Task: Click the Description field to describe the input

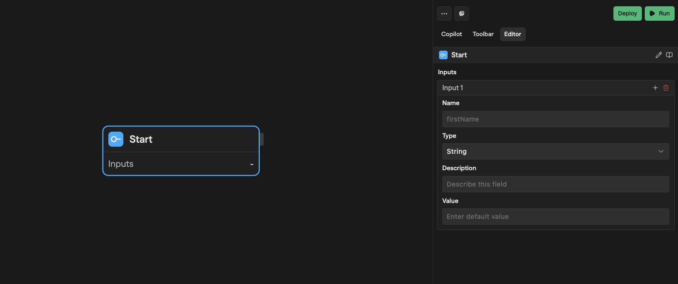Action: [555, 184]
